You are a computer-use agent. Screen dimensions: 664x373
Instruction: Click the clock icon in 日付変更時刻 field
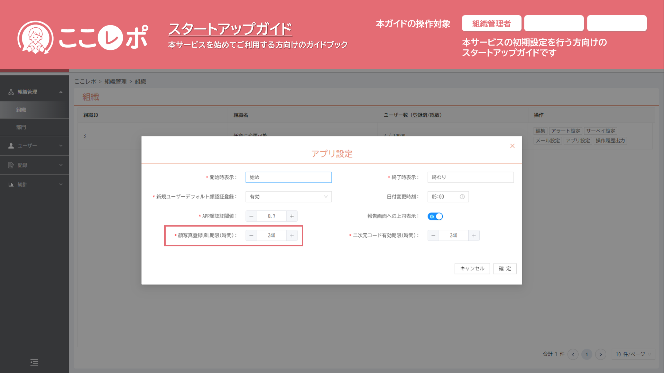click(x=462, y=197)
